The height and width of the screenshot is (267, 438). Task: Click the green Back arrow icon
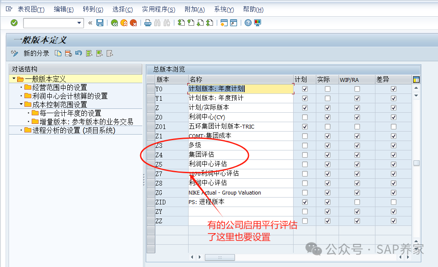(x=114, y=23)
